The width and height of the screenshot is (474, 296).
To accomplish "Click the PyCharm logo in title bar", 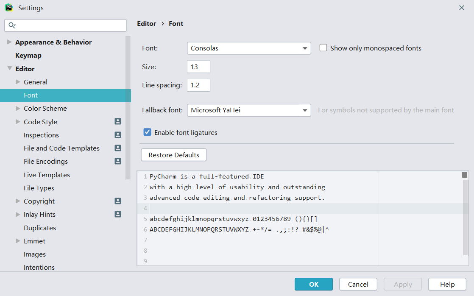I will (8, 8).
